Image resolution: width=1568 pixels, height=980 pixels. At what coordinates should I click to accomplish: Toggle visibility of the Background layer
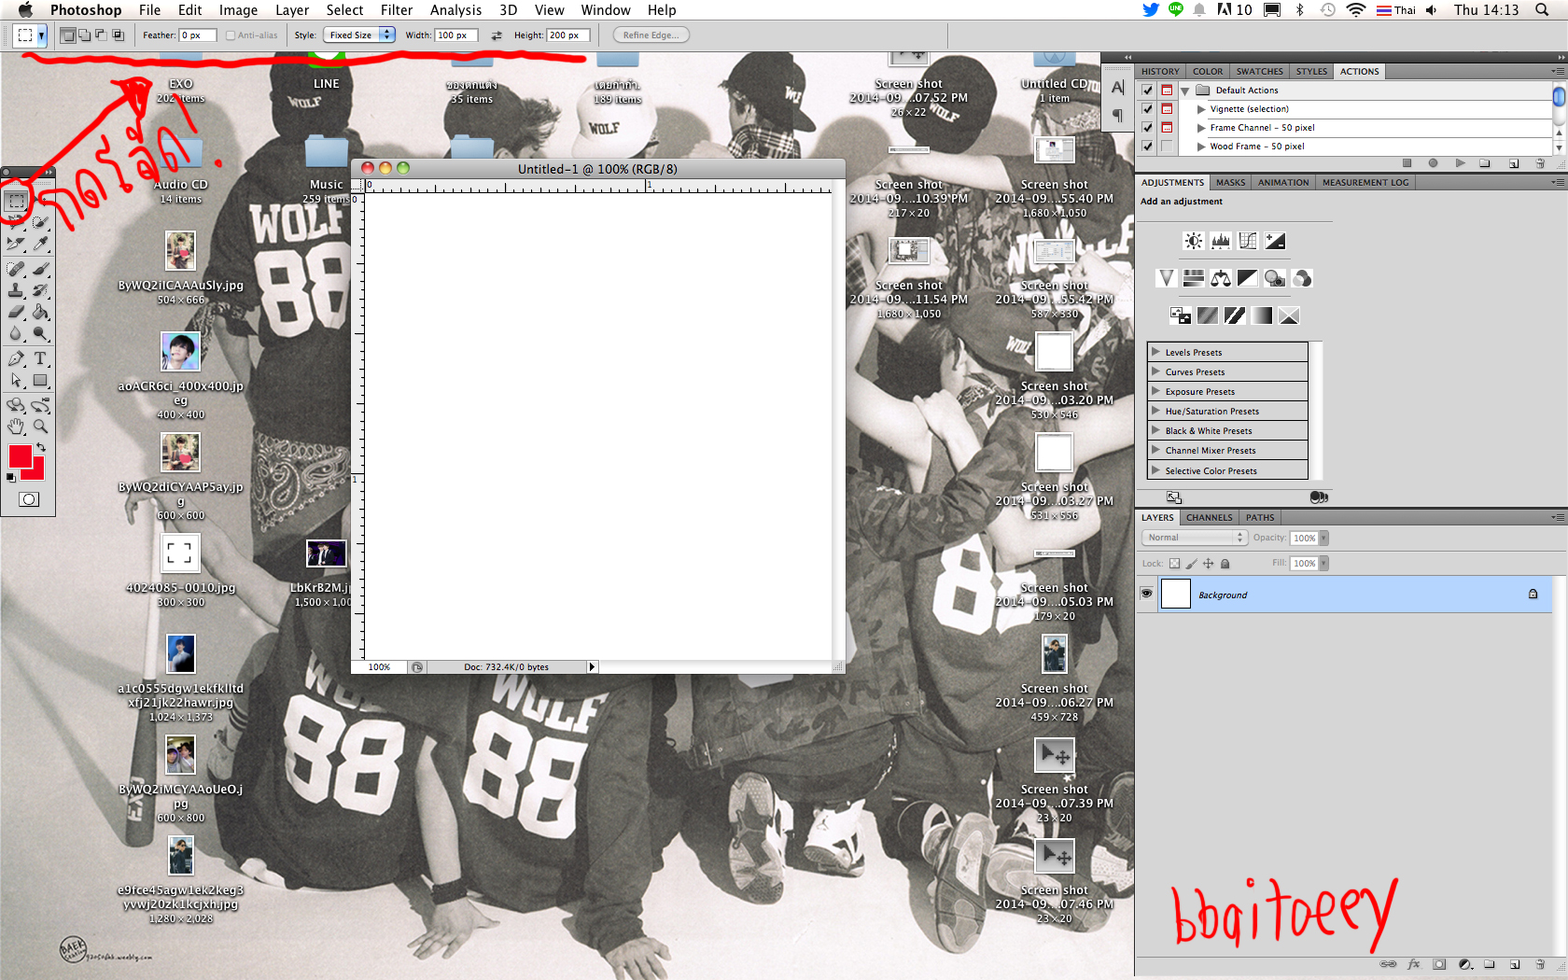click(x=1147, y=594)
